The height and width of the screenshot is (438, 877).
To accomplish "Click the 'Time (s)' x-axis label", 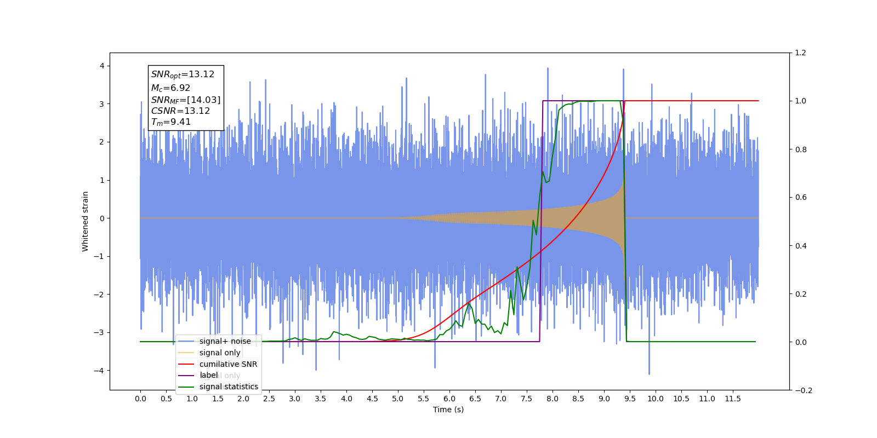I will (x=448, y=410).
